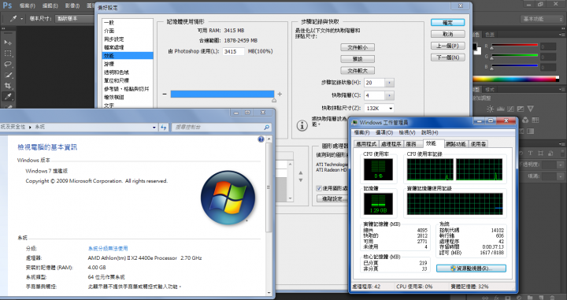
Task: Open the 基本功能 workspace switcher
Action: [542, 19]
